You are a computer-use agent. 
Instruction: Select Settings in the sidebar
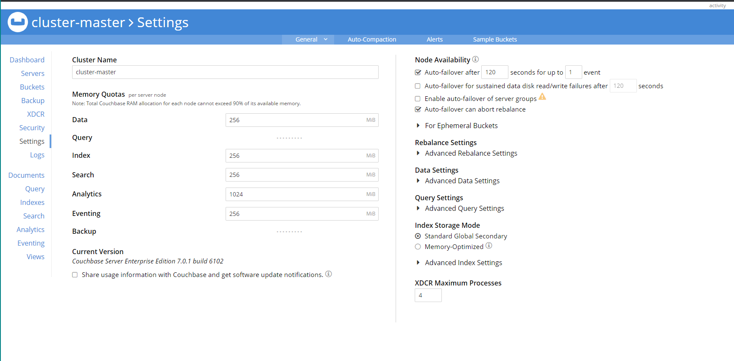[x=32, y=141]
